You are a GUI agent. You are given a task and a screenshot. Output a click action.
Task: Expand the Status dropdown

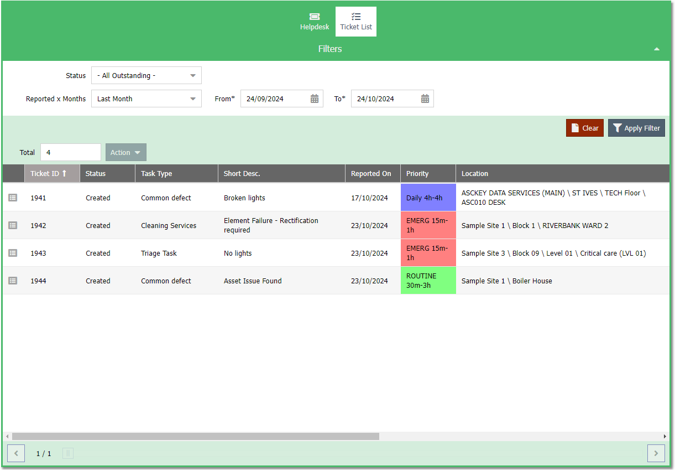pyautogui.click(x=146, y=75)
